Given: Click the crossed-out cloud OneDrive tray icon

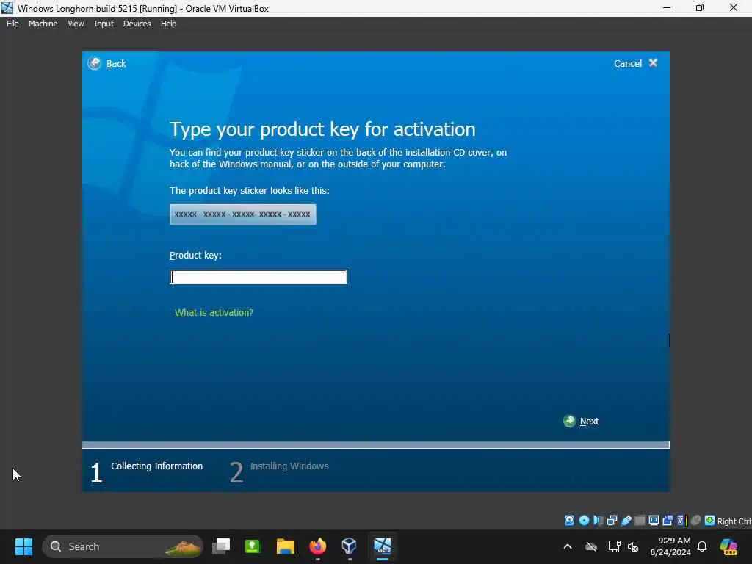Looking at the screenshot, I should click(591, 546).
